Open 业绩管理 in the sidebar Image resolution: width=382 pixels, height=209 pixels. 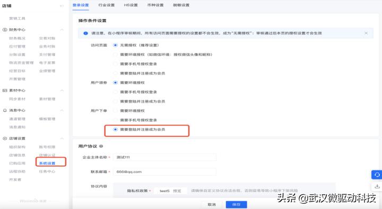tap(47, 71)
